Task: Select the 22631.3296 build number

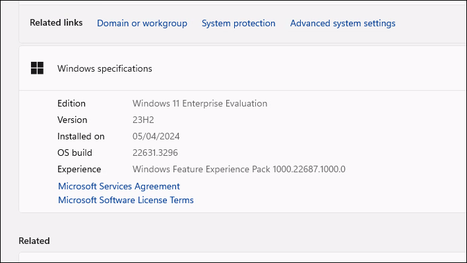Action: pos(155,153)
